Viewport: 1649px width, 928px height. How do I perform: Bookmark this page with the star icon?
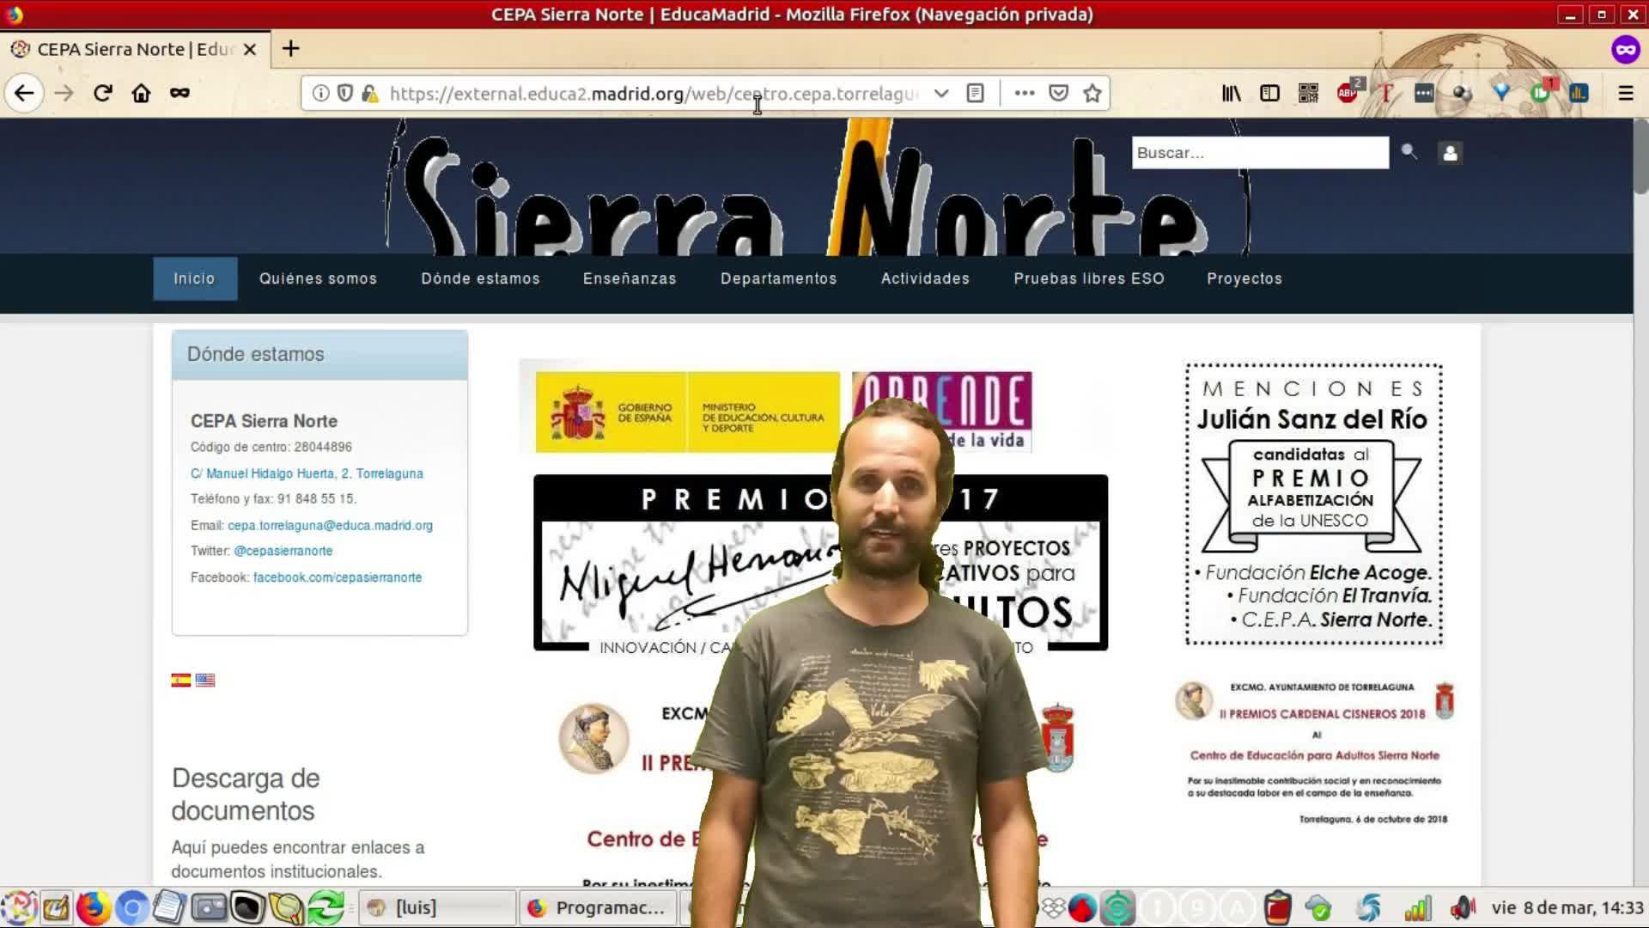point(1092,93)
